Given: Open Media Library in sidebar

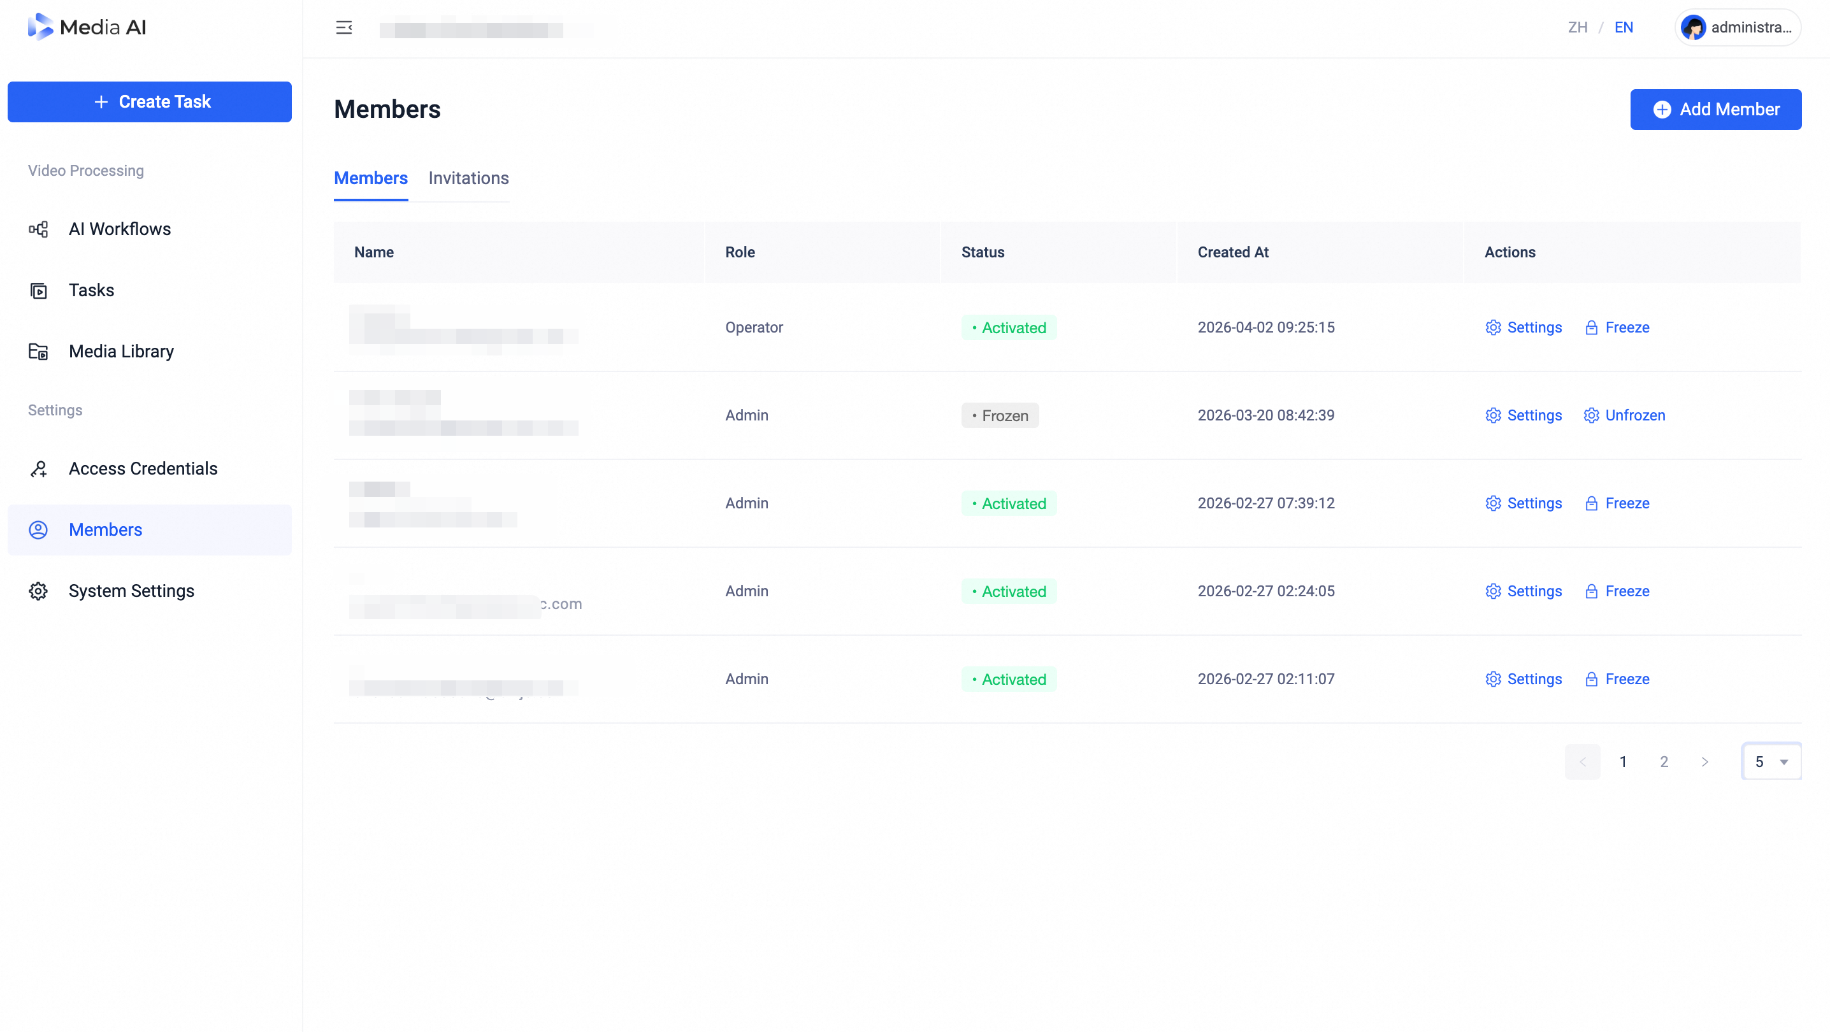Looking at the screenshot, I should point(149,352).
